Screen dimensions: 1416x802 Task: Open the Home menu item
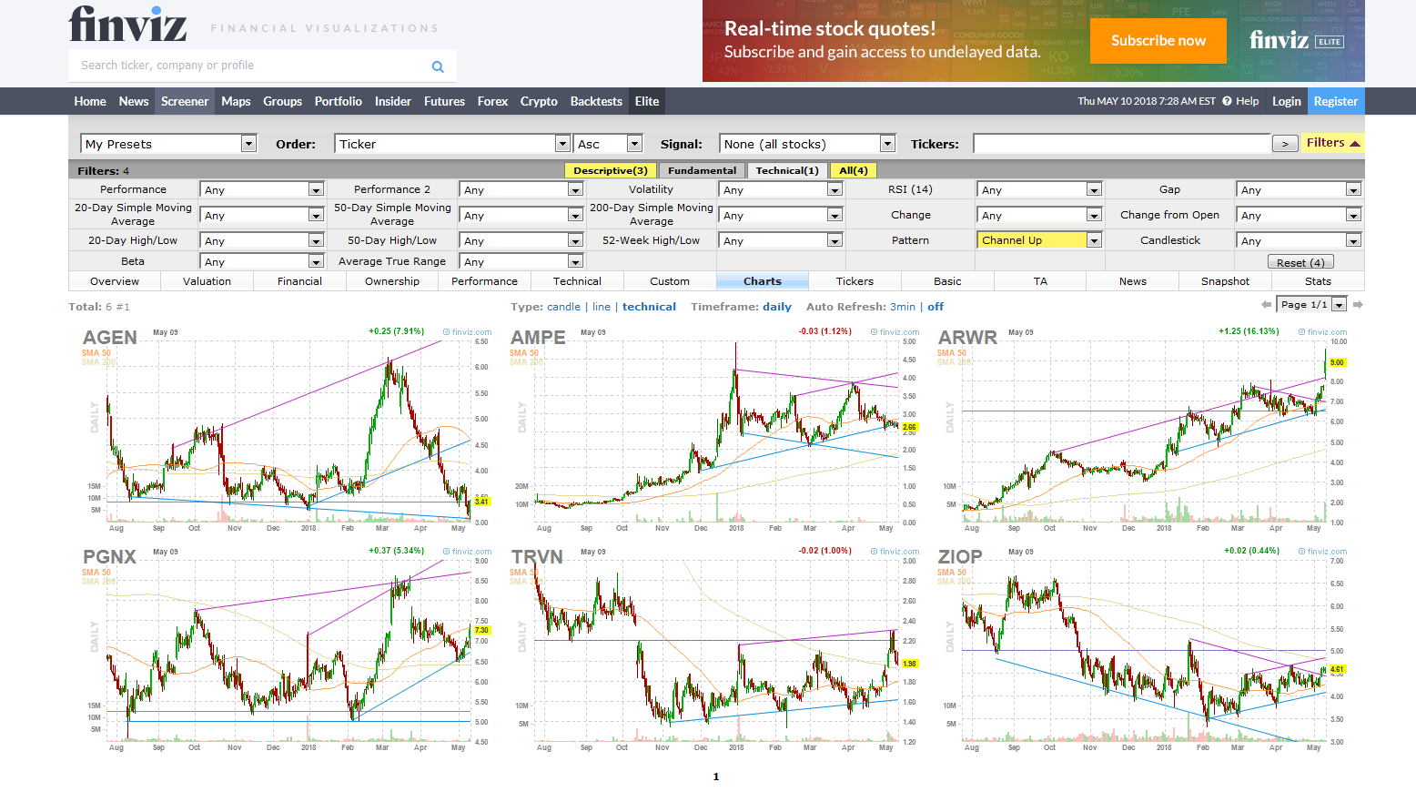(x=90, y=101)
